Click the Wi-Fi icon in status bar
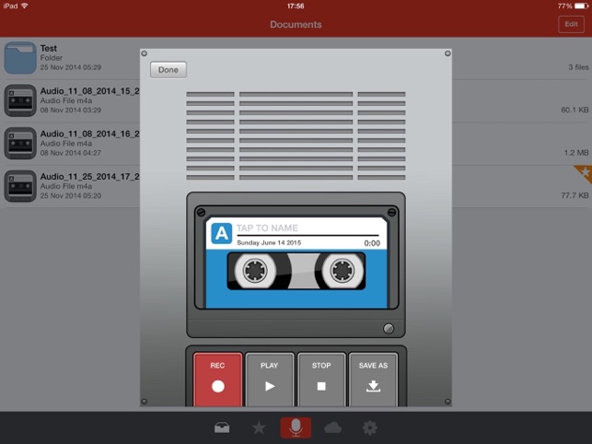The width and height of the screenshot is (592, 444). pos(25,6)
